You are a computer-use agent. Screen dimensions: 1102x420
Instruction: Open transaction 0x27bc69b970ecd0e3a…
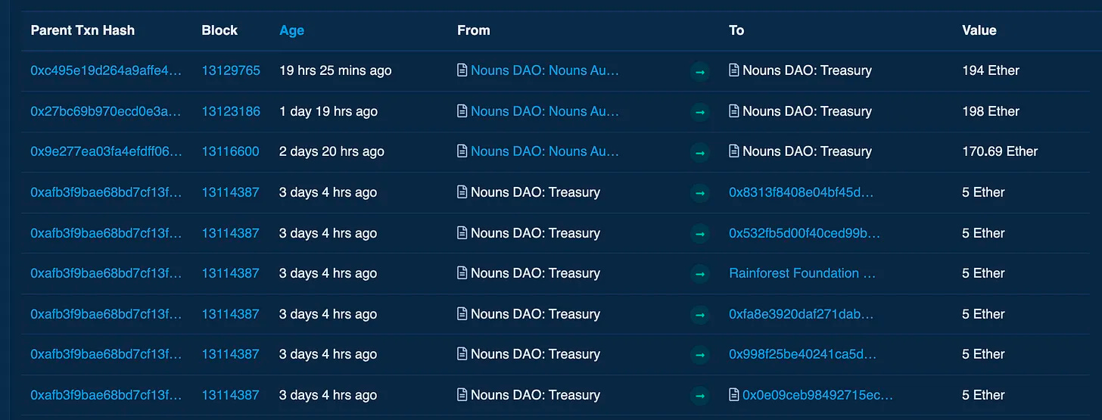(x=106, y=111)
